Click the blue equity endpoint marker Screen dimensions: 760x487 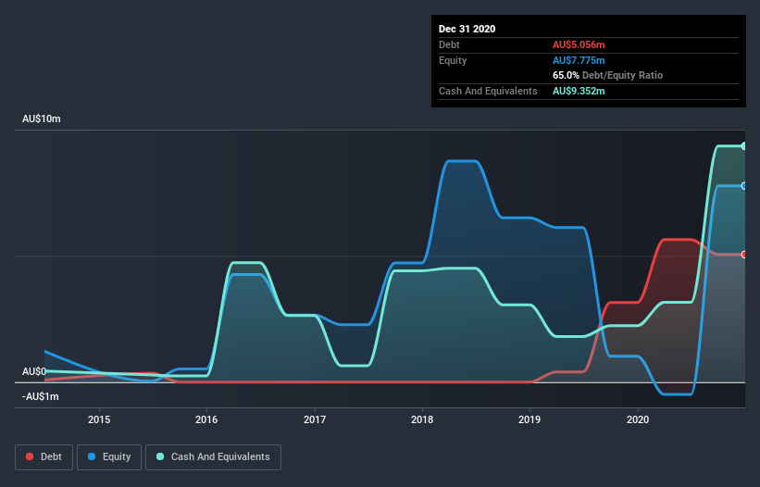click(x=744, y=185)
